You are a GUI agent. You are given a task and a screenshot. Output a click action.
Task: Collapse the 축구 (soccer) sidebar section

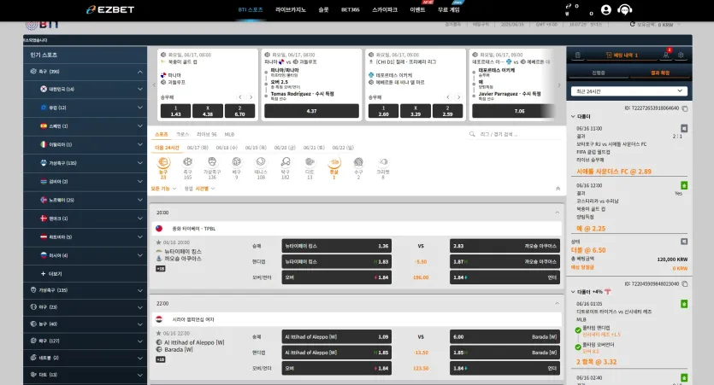139,72
